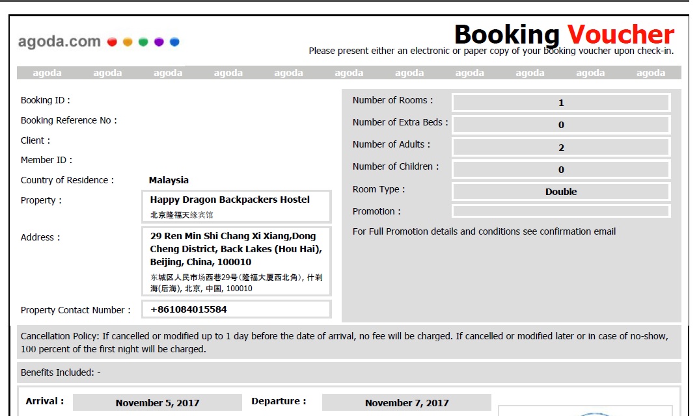Click the Address label

coord(40,237)
